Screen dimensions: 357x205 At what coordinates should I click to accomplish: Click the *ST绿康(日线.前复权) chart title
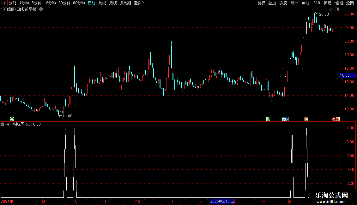click(x=19, y=9)
